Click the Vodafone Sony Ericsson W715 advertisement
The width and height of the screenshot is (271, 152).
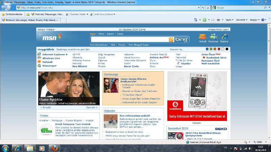(x=197, y=96)
